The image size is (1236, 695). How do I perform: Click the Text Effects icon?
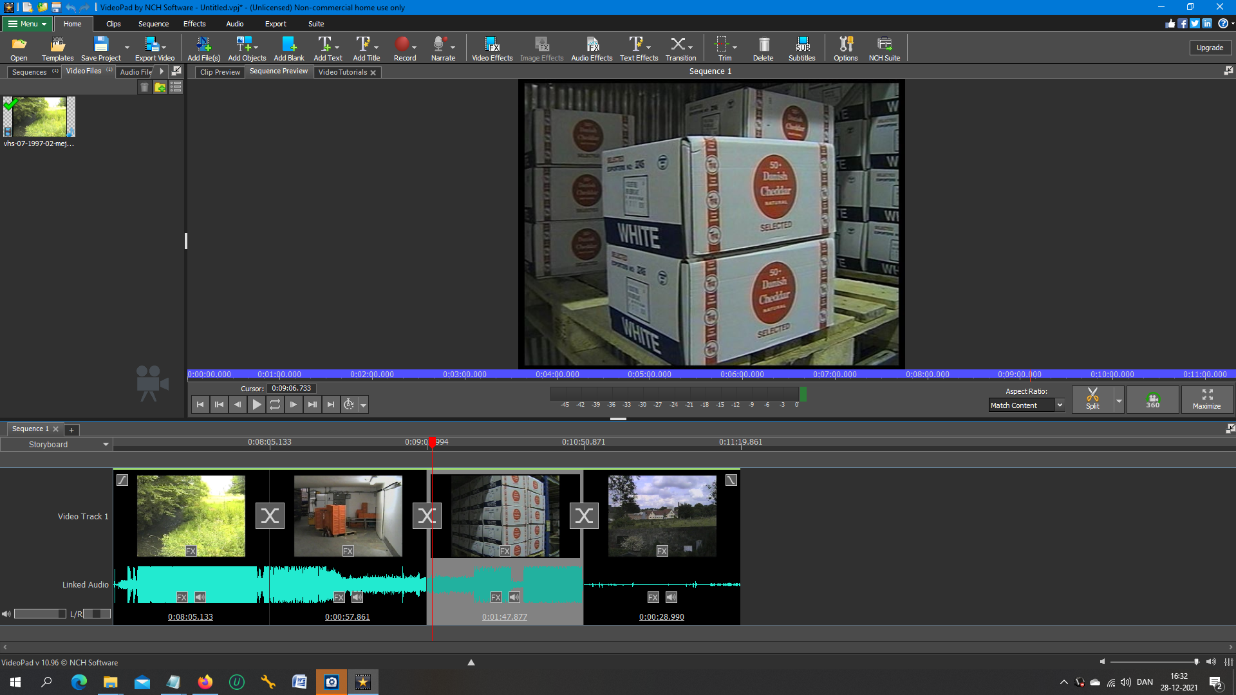(x=639, y=48)
